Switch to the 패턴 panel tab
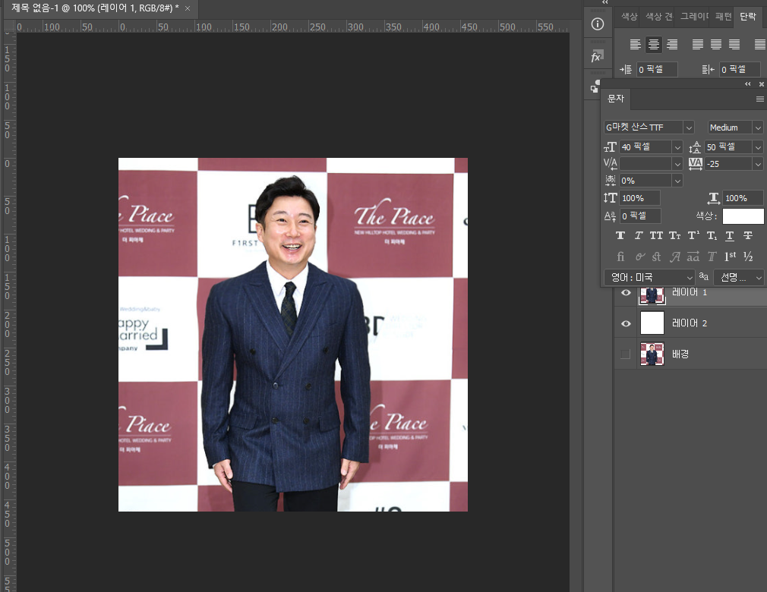This screenshot has width=767, height=592. (722, 16)
